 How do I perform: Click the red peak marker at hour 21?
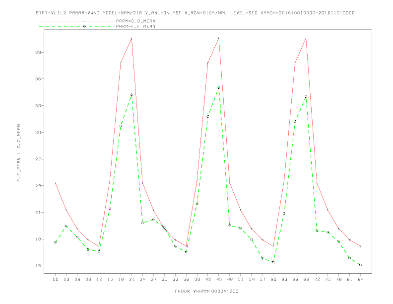point(131,38)
